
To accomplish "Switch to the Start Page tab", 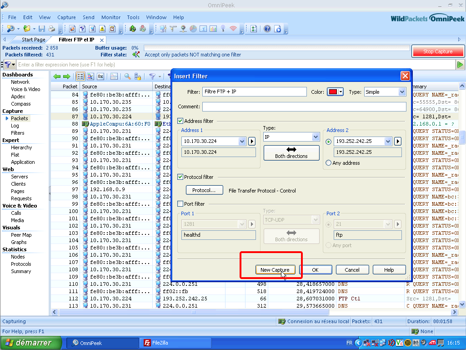I will [x=34, y=40].
